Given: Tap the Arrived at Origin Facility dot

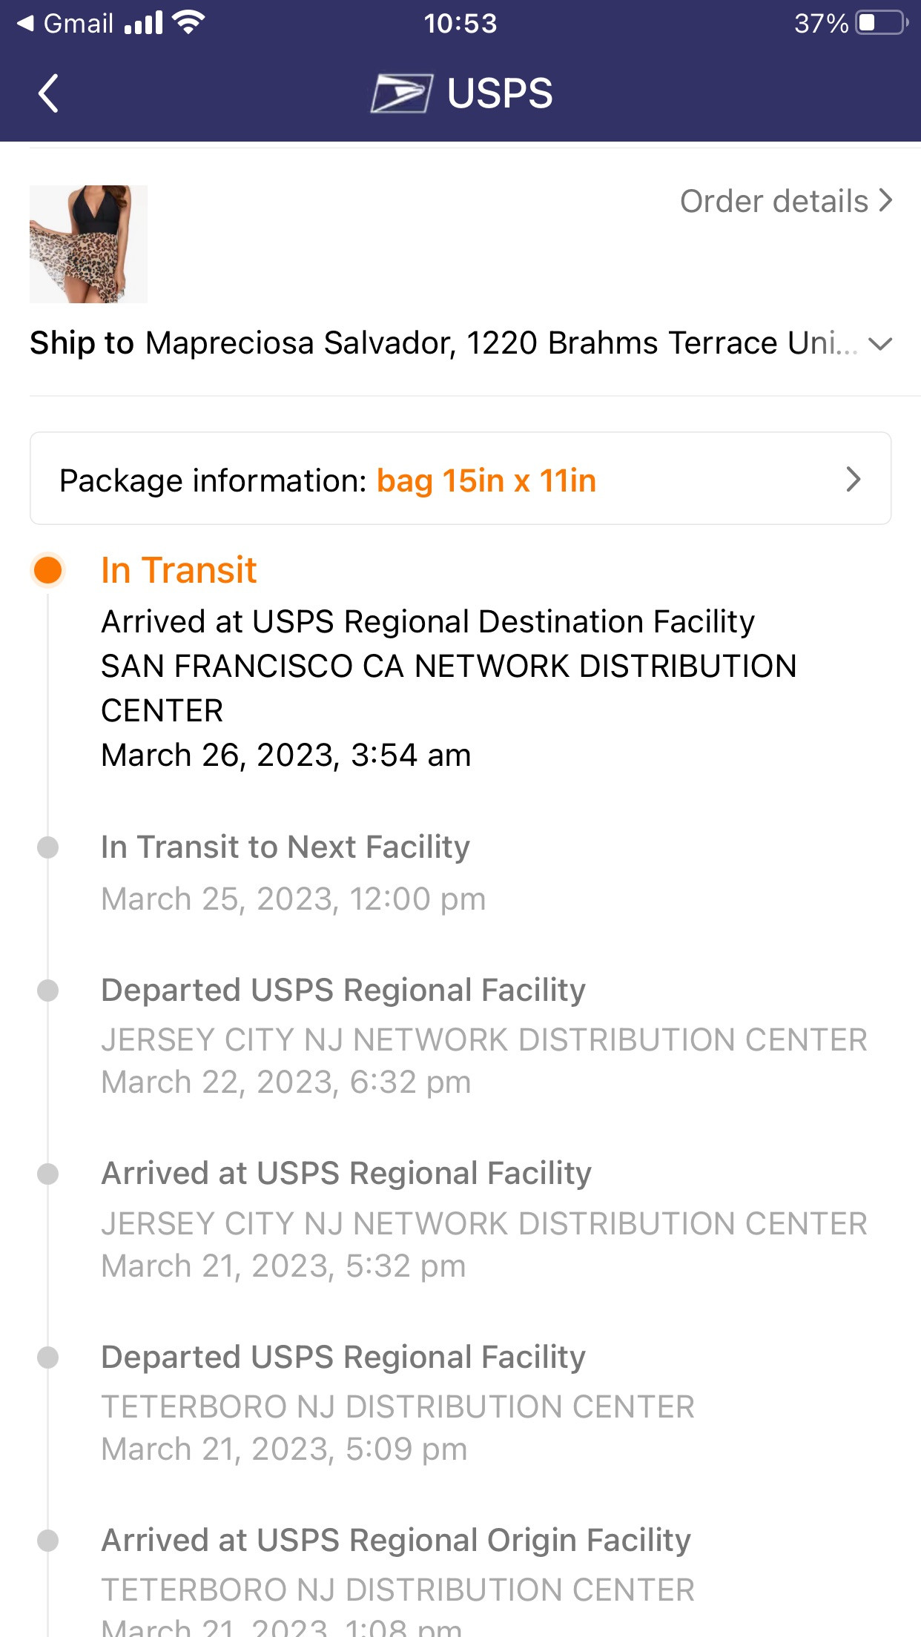Looking at the screenshot, I should 48,1541.
